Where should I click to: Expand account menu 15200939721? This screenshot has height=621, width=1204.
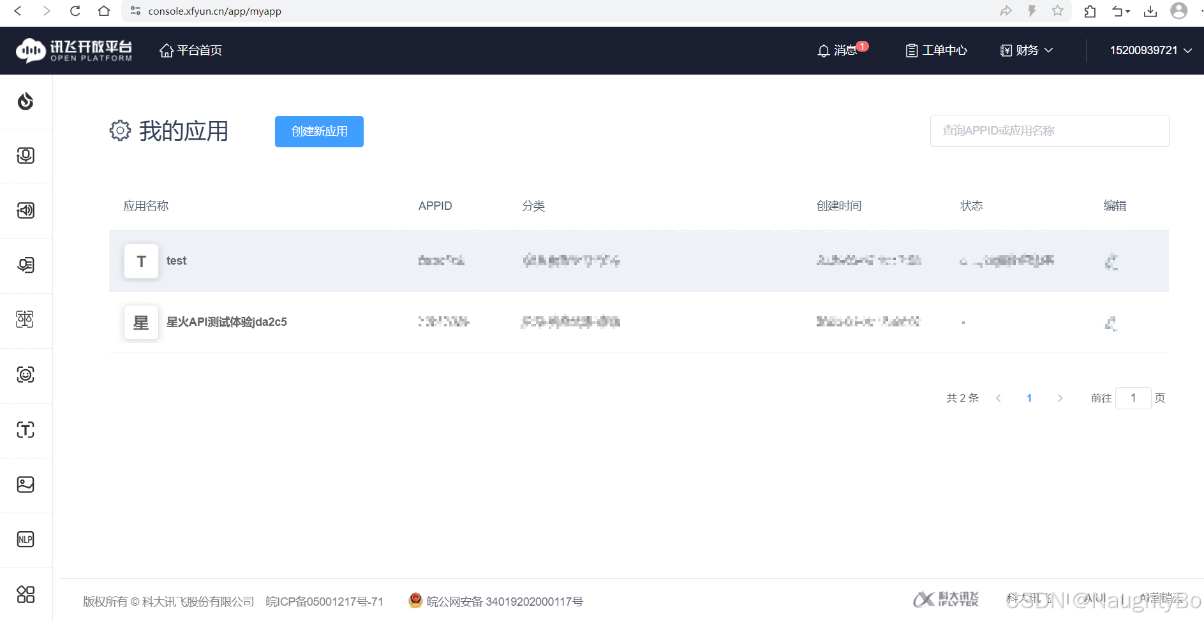1151,50
